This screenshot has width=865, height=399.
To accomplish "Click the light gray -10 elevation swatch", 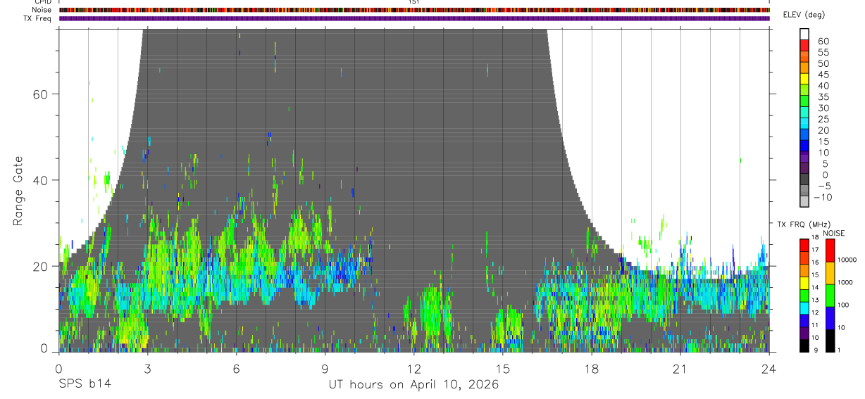I will pos(804,201).
